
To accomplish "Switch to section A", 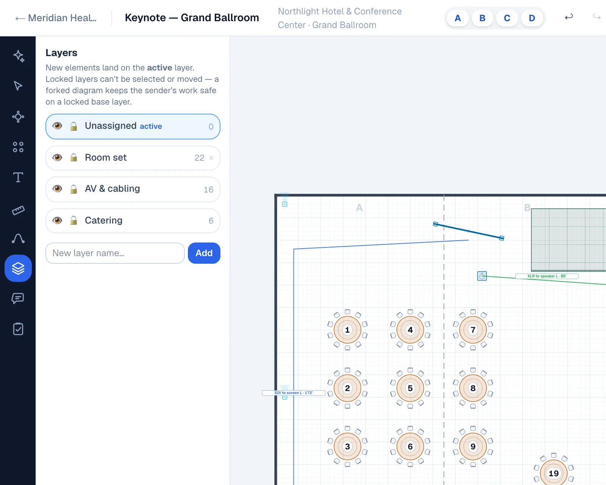I will (x=458, y=18).
